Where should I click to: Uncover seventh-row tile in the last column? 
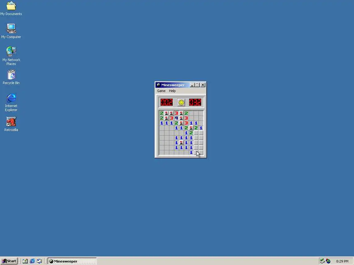[201, 143]
